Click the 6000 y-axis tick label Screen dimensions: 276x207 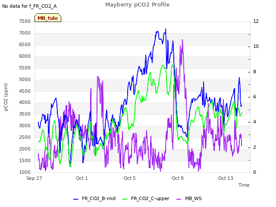pyautogui.click(x=25, y=56)
